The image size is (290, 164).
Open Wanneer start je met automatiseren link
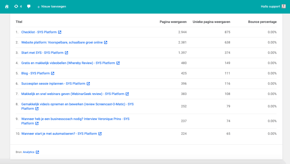(x=59, y=134)
